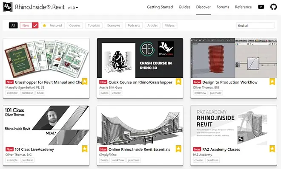This screenshot has height=169, width=281.
Task: Open 101 Class LiveAcademy title
Action: click(34, 149)
